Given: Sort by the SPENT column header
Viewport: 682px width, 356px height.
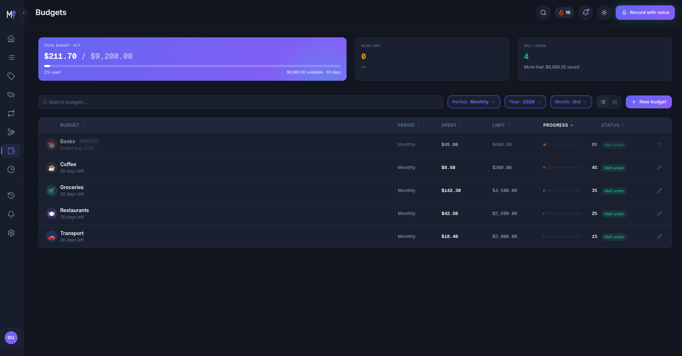Looking at the screenshot, I should click(452, 125).
